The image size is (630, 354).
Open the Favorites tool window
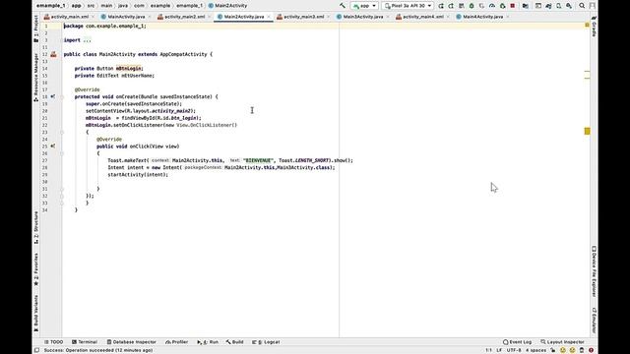[35, 269]
